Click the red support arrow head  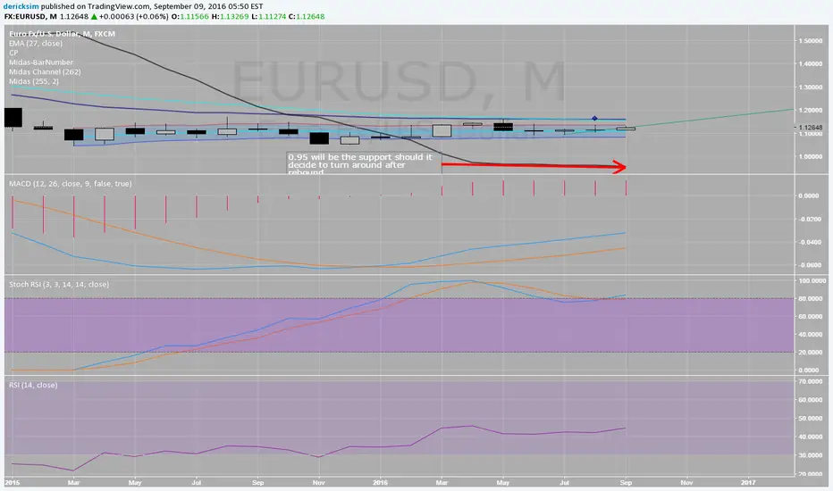[619, 167]
